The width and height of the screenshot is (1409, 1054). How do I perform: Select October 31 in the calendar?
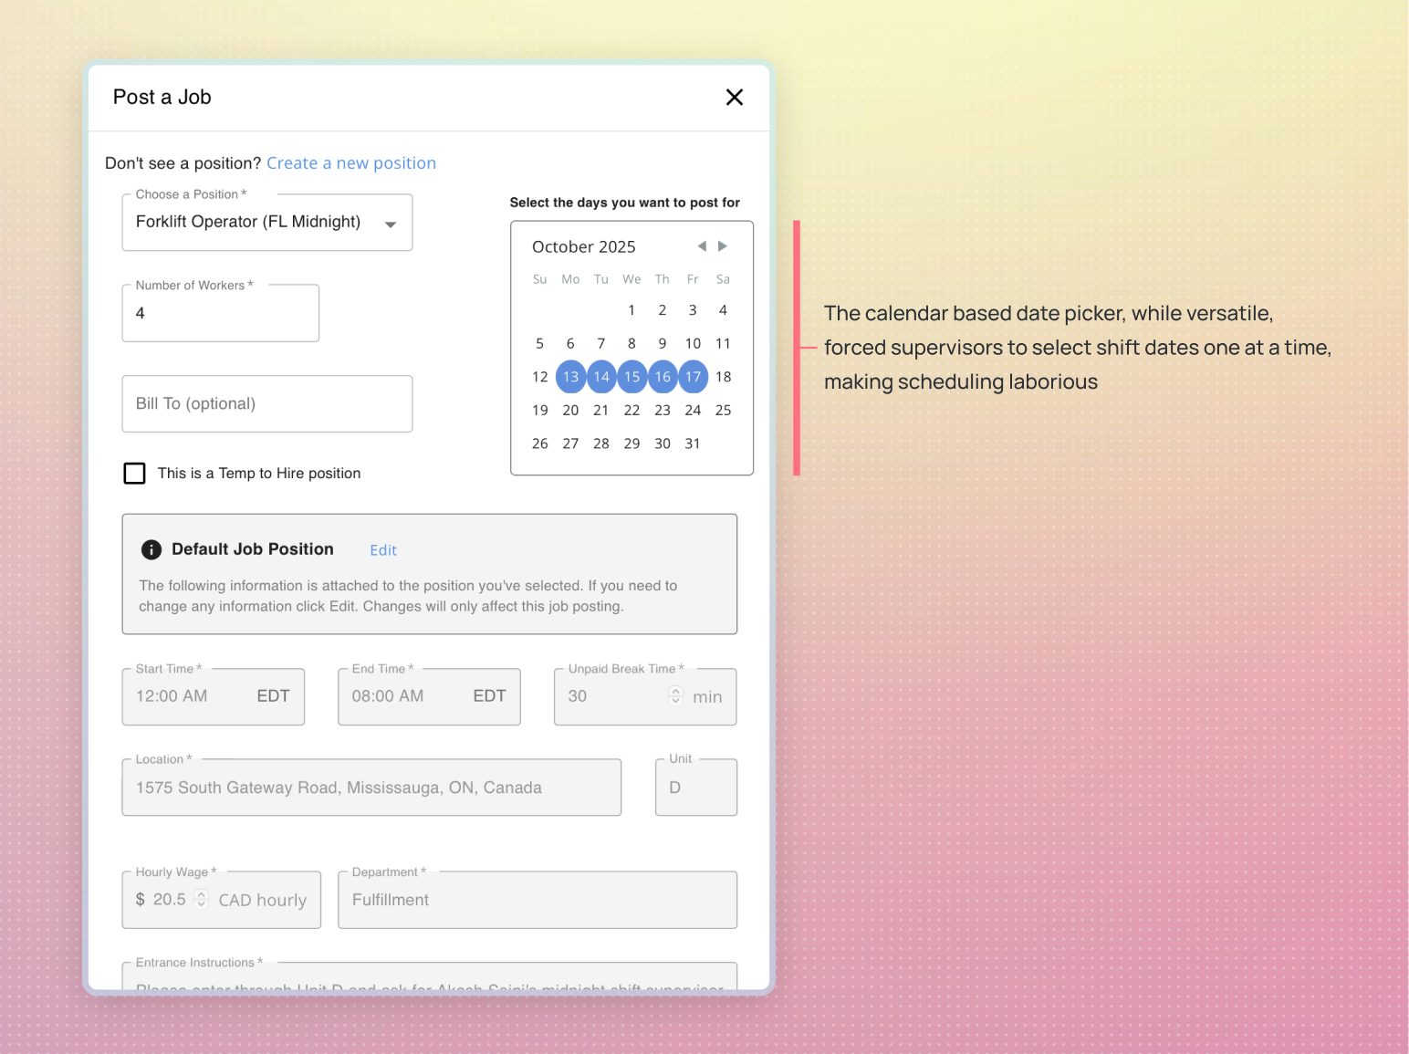click(x=694, y=444)
